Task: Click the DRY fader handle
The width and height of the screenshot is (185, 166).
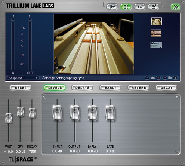Action: click(x=20, y=111)
